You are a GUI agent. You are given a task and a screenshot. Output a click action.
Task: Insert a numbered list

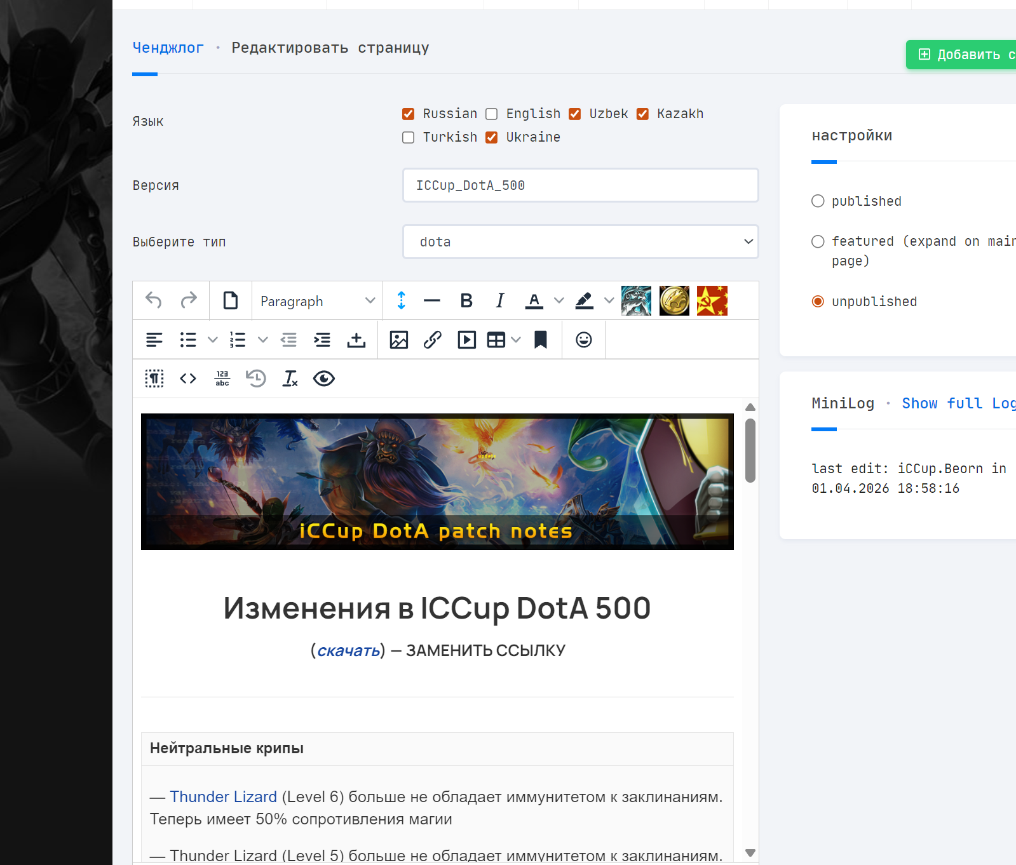pos(238,340)
